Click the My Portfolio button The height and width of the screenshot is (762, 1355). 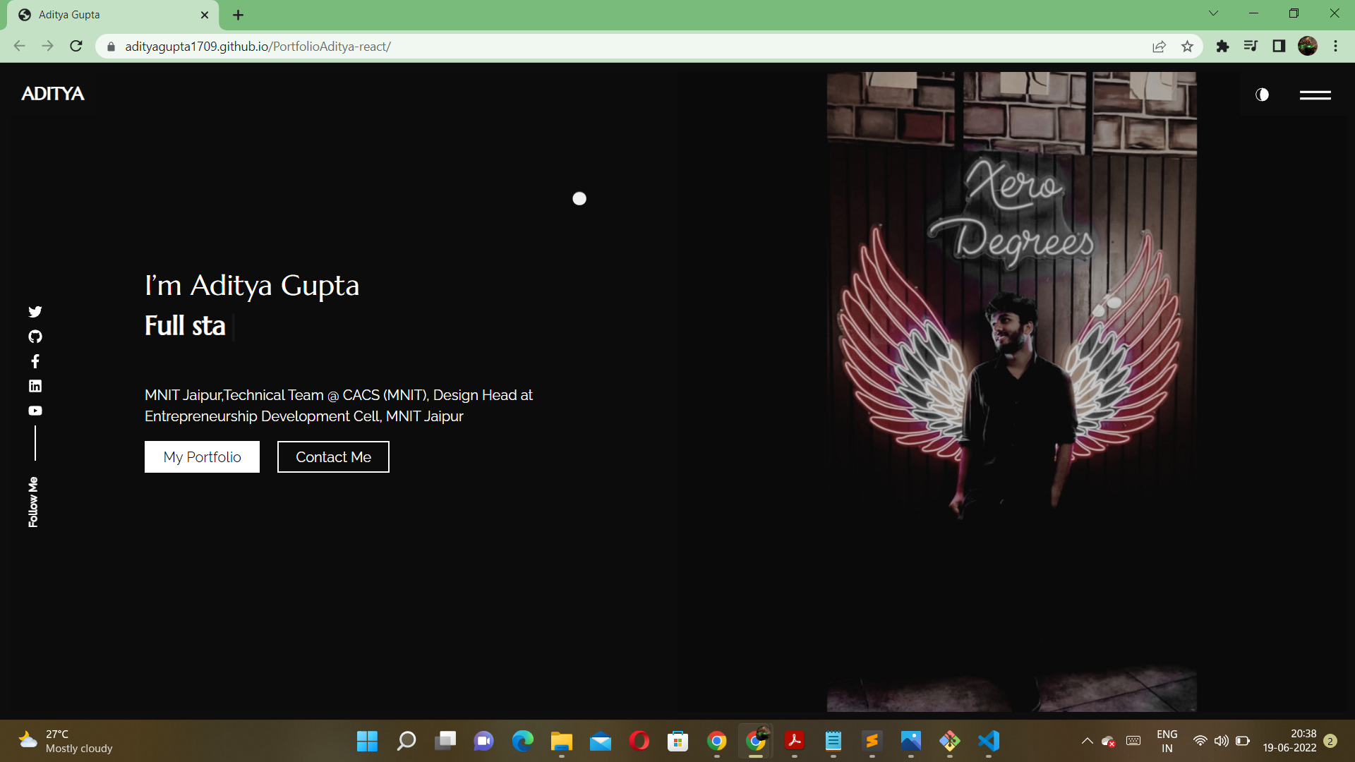coord(202,457)
